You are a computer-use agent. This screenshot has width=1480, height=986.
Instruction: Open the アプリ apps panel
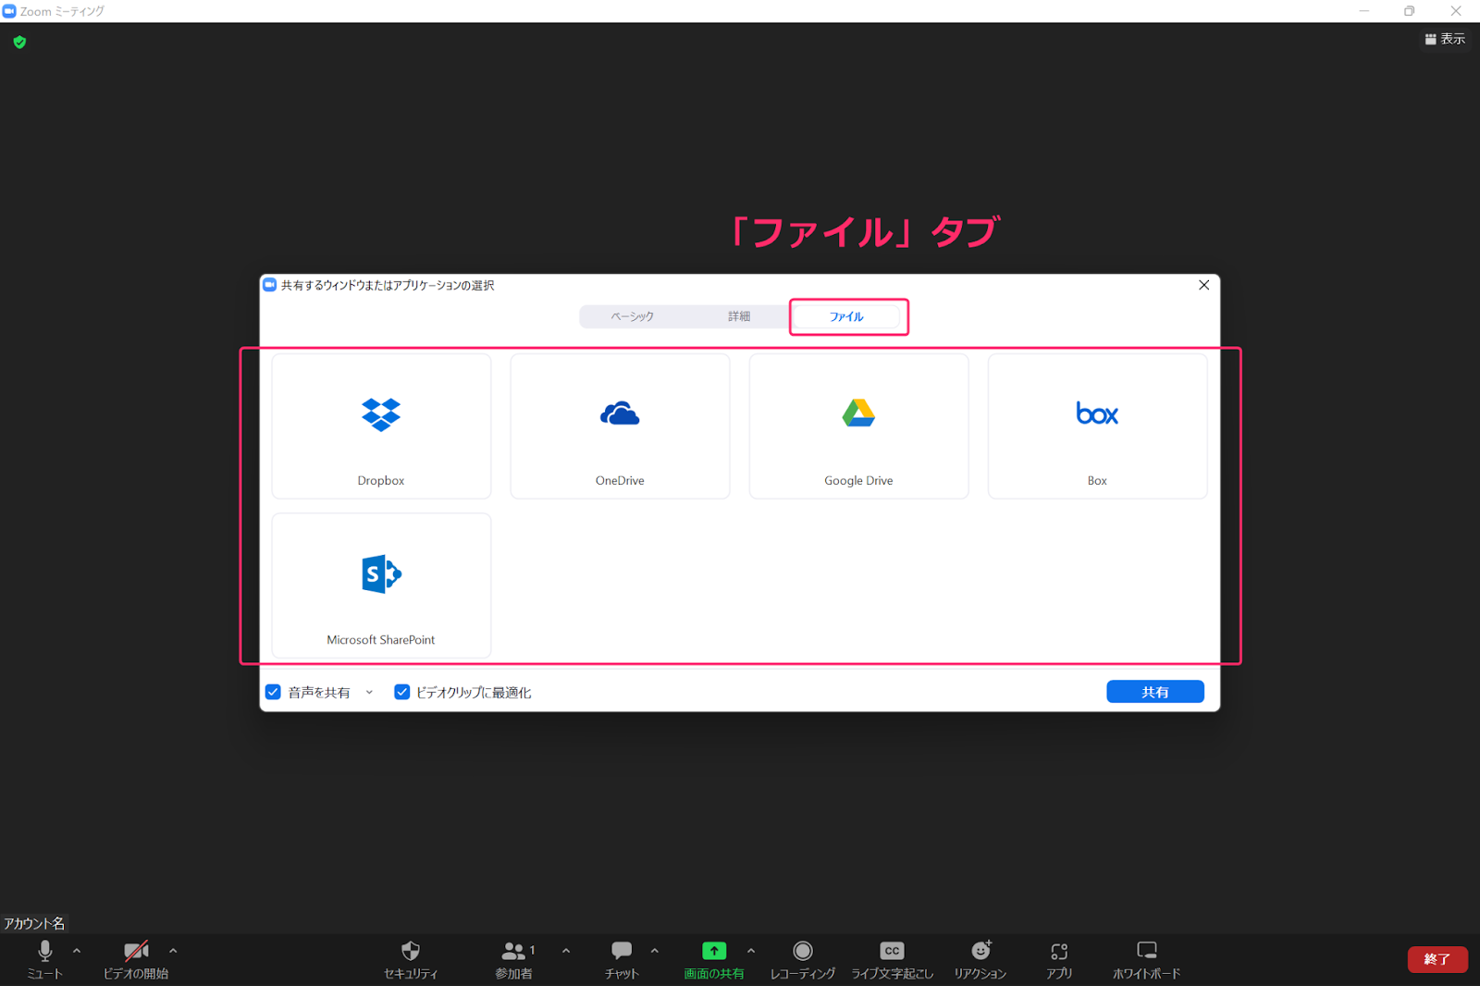pyautogui.click(x=1059, y=959)
